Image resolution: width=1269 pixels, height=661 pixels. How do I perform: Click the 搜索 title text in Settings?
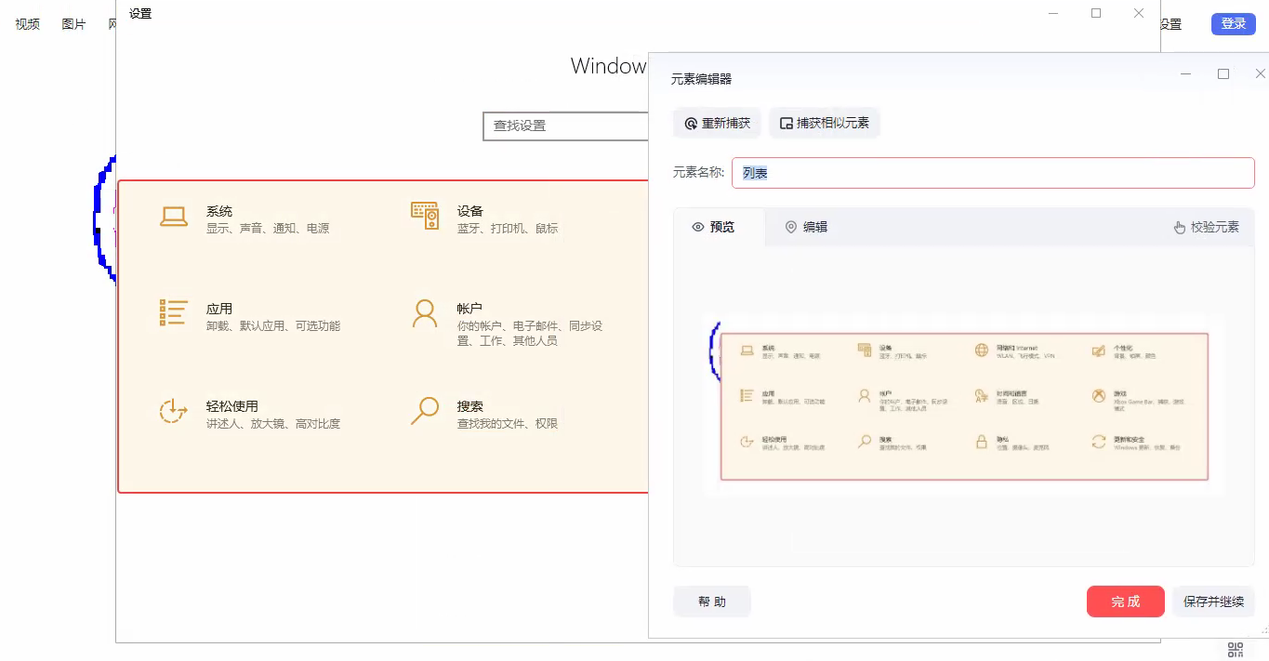(x=470, y=406)
